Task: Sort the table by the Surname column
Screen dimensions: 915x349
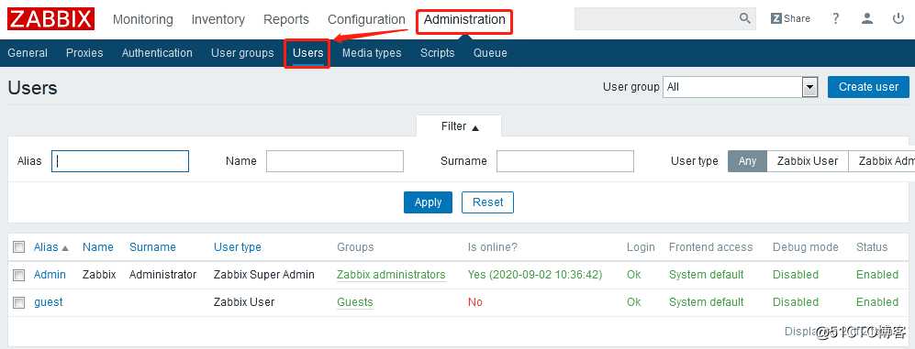Action: (152, 247)
